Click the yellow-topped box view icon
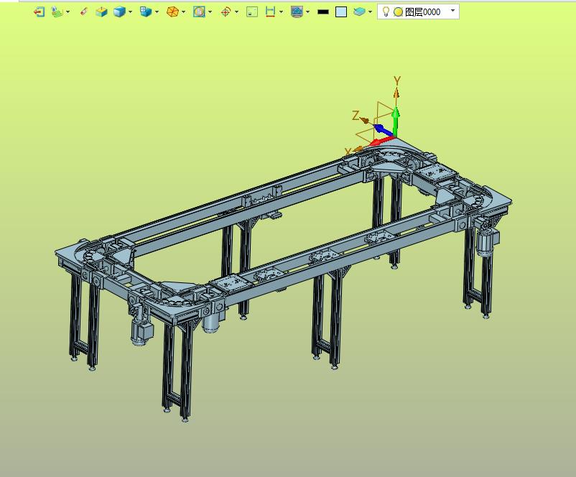 pyautogui.click(x=101, y=12)
